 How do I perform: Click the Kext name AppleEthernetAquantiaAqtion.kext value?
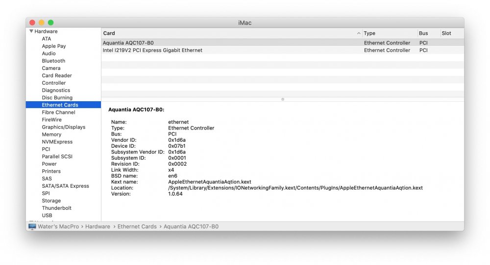[210, 182]
